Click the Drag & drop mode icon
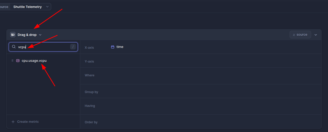 [x=13, y=35]
